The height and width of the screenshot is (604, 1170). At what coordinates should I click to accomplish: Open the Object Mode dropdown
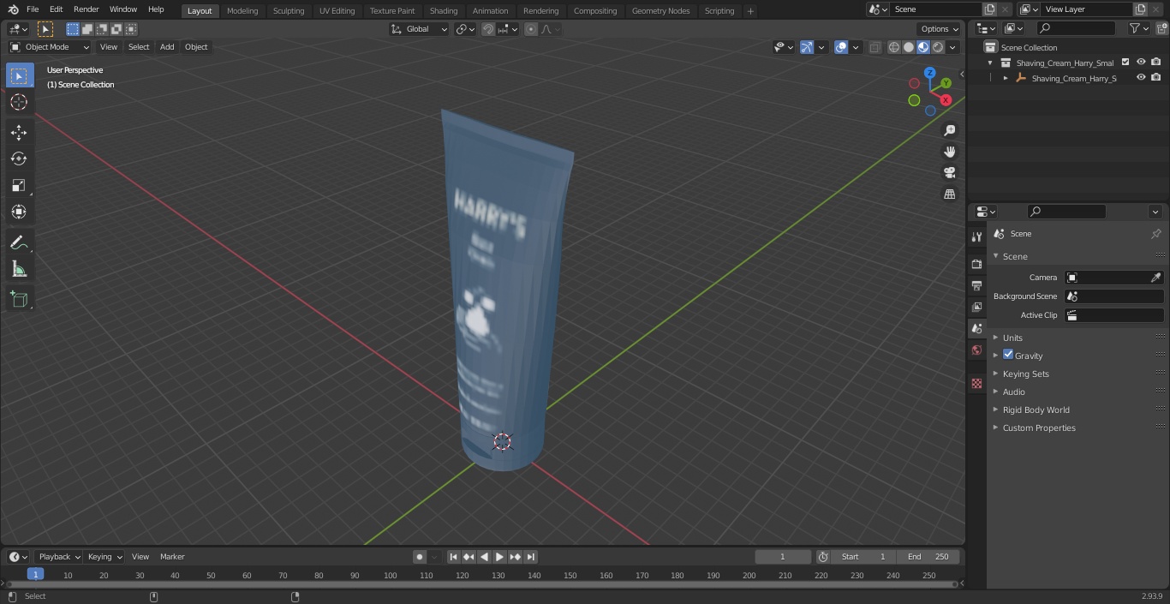[x=50, y=47]
